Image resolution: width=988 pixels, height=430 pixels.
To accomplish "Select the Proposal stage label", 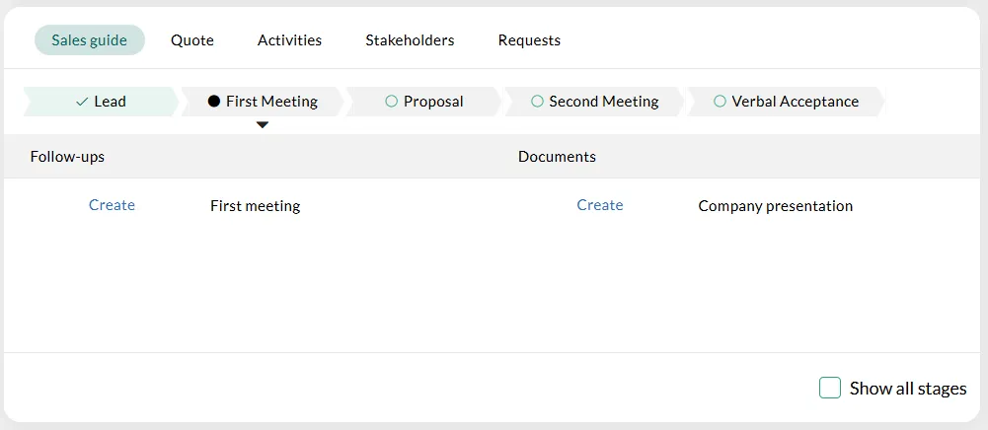I will pyautogui.click(x=433, y=102).
